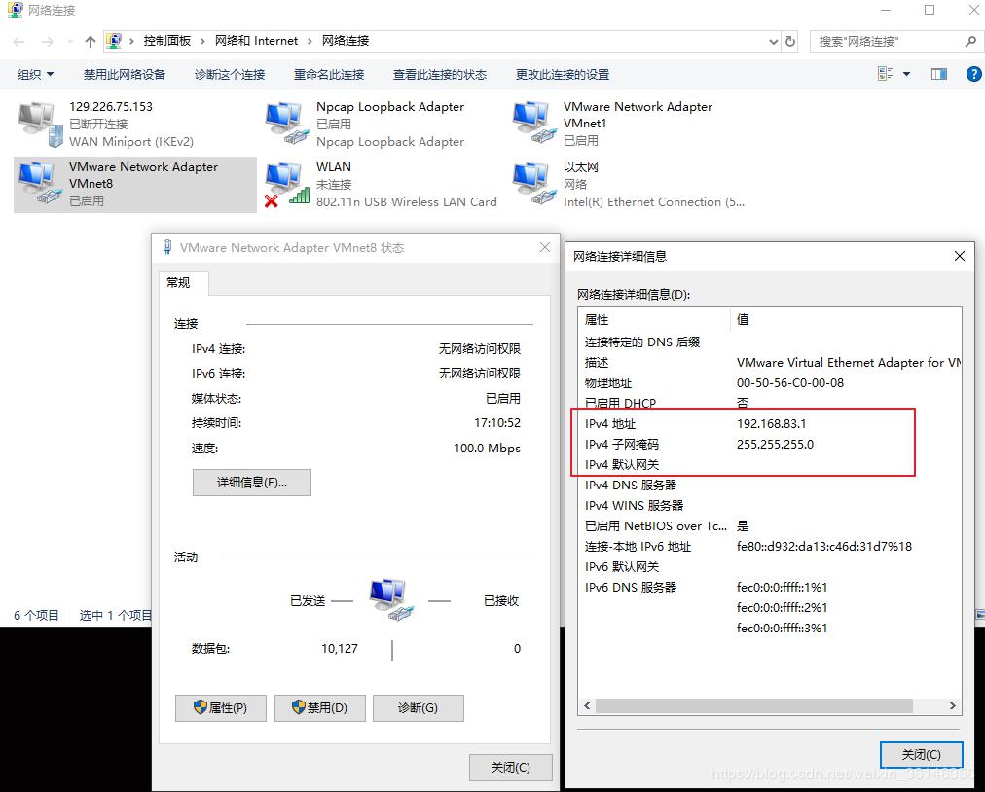985x792 pixels.
Task: Click the 属性(P) button
Action: (x=221, y=708)
